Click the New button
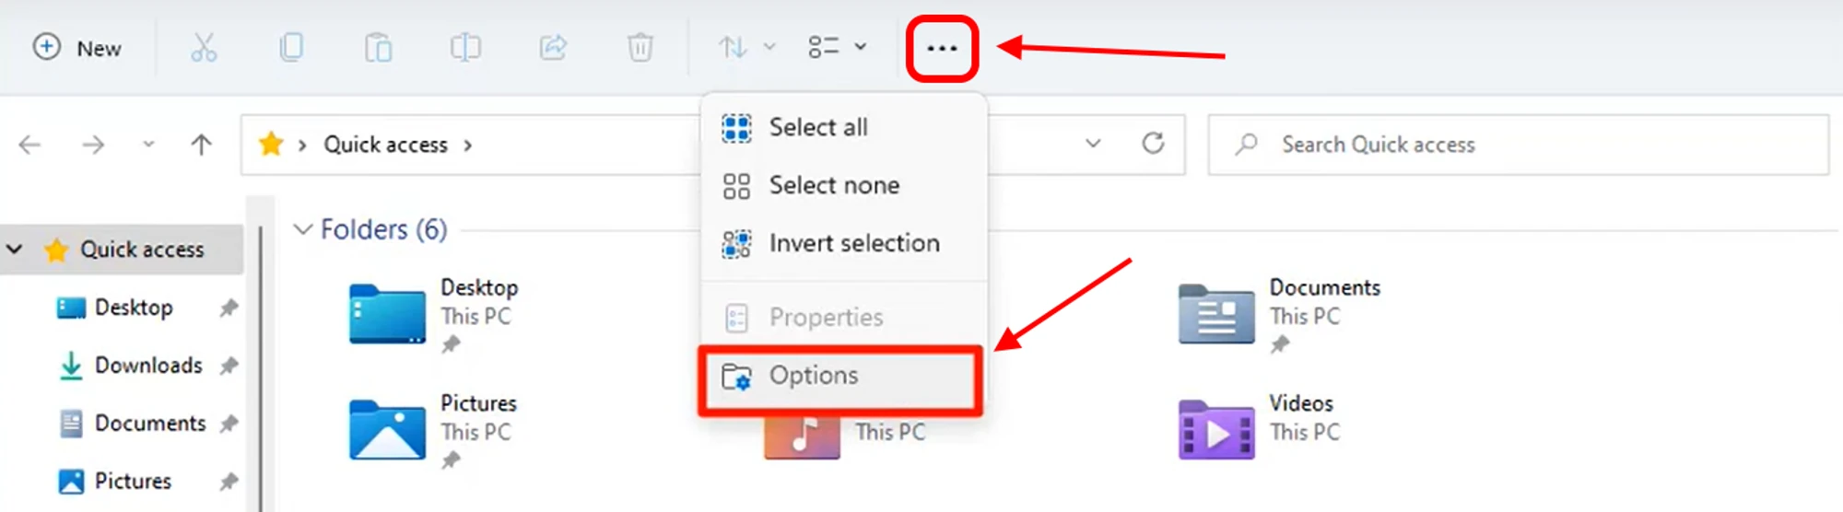 coord(77,48)
